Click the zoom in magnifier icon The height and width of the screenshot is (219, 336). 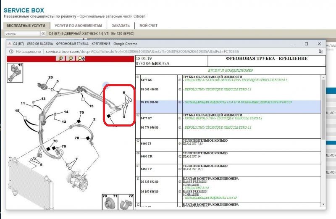(x=62, y=59)
